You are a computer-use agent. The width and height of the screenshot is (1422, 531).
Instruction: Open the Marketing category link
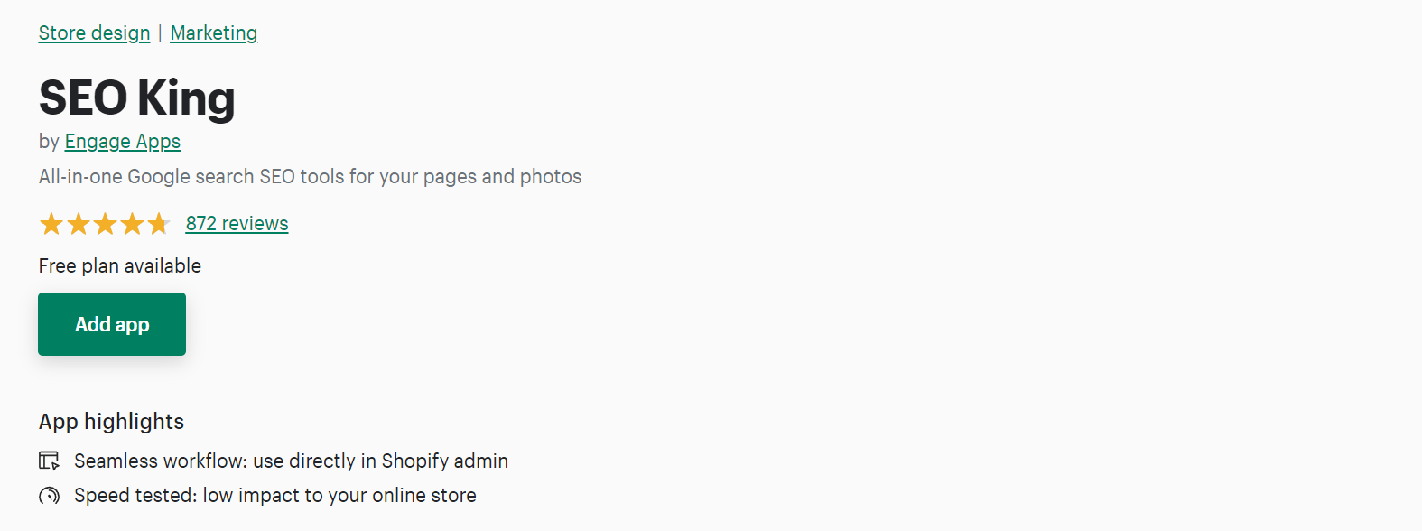point(213,33)
